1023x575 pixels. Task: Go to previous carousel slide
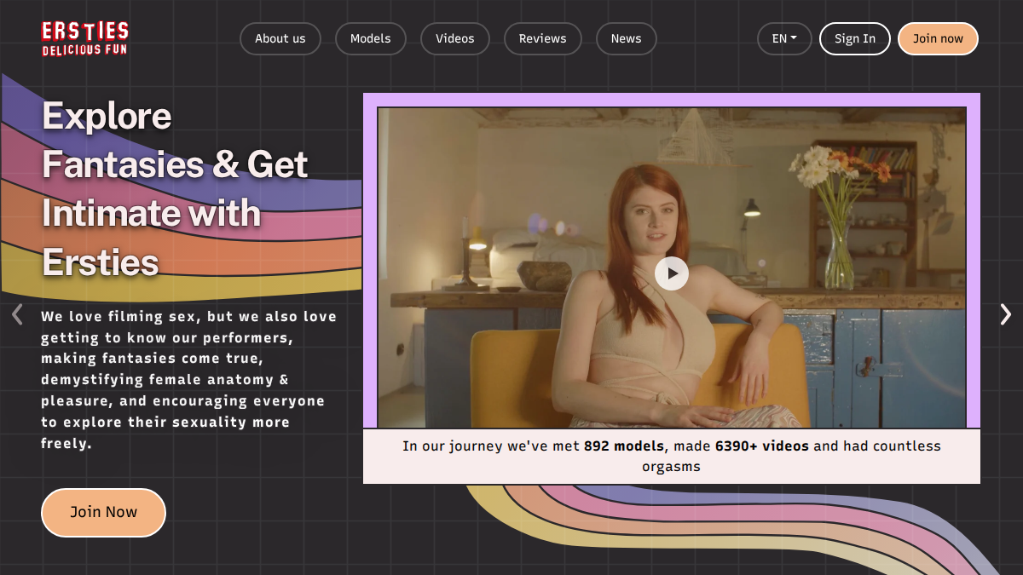(x=17, y=314)
